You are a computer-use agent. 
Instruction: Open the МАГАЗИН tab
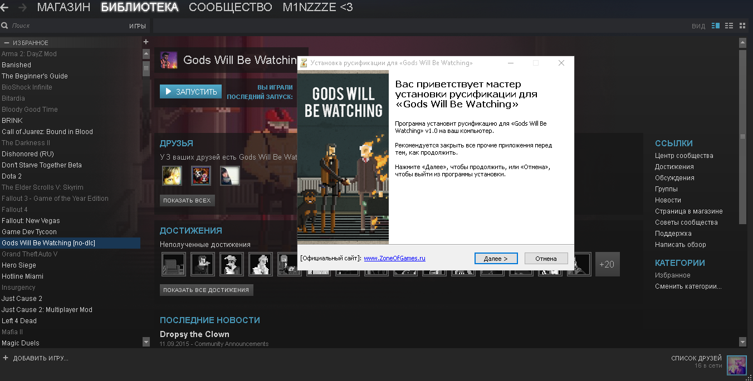[63, 7]
